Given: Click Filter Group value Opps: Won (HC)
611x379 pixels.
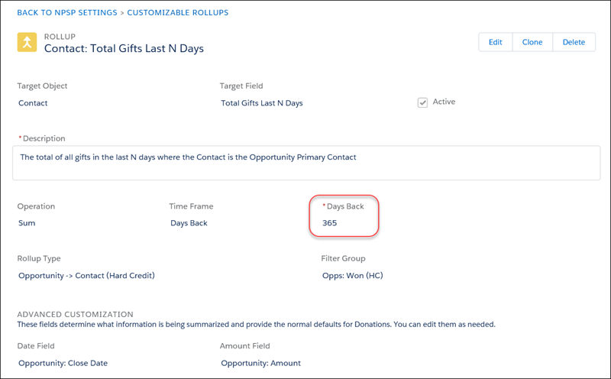Looking at the screenshot, I should [x=353, y=276].
